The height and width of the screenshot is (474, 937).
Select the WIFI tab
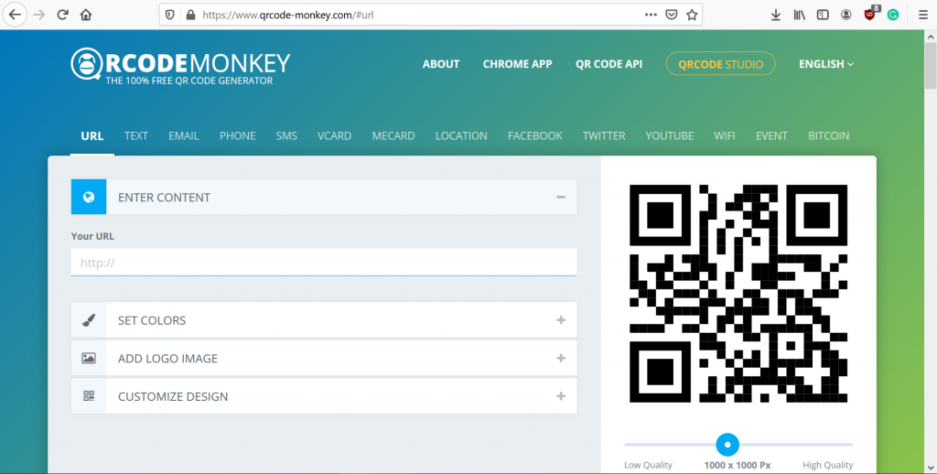[x=725, y=136]
